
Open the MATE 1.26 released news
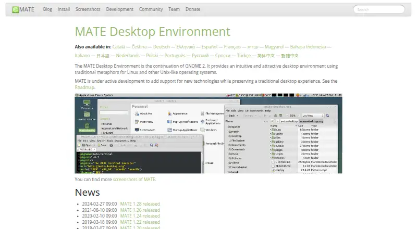(140, 210)
